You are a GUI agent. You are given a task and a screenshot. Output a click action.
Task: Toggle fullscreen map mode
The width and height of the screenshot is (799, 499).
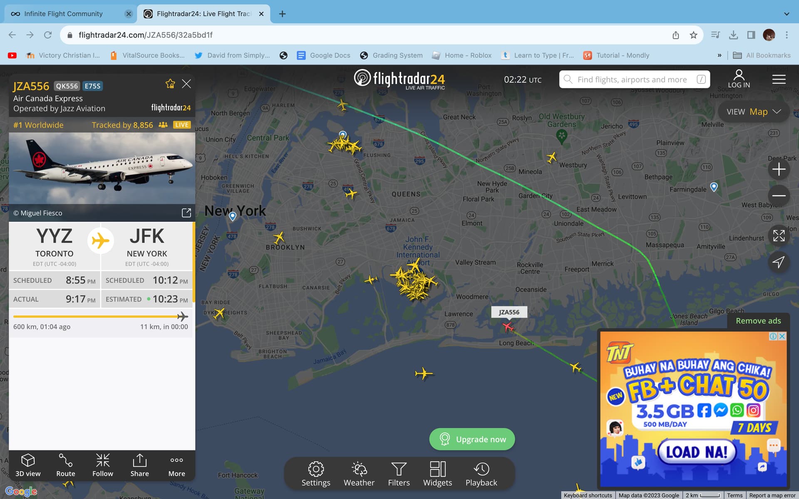(x=779, y=236)
